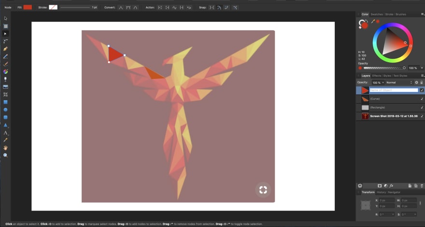Screen dimensions: 425x227
Task: Hide the Screen Shot image layer
Action: [422, 116]
